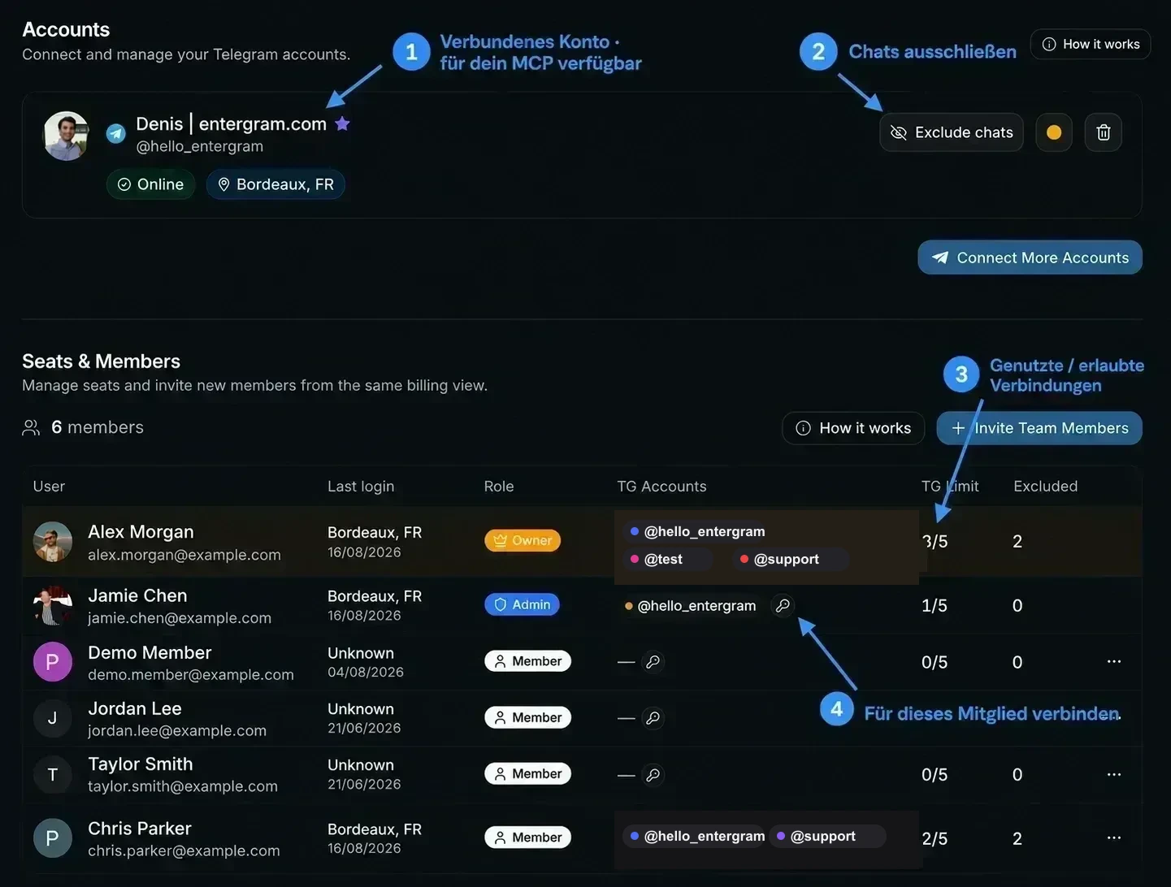Screen dimensions: 1171x887
Task: Click the Member role badge for Taylor Smith
Action: tap(528, 773)
